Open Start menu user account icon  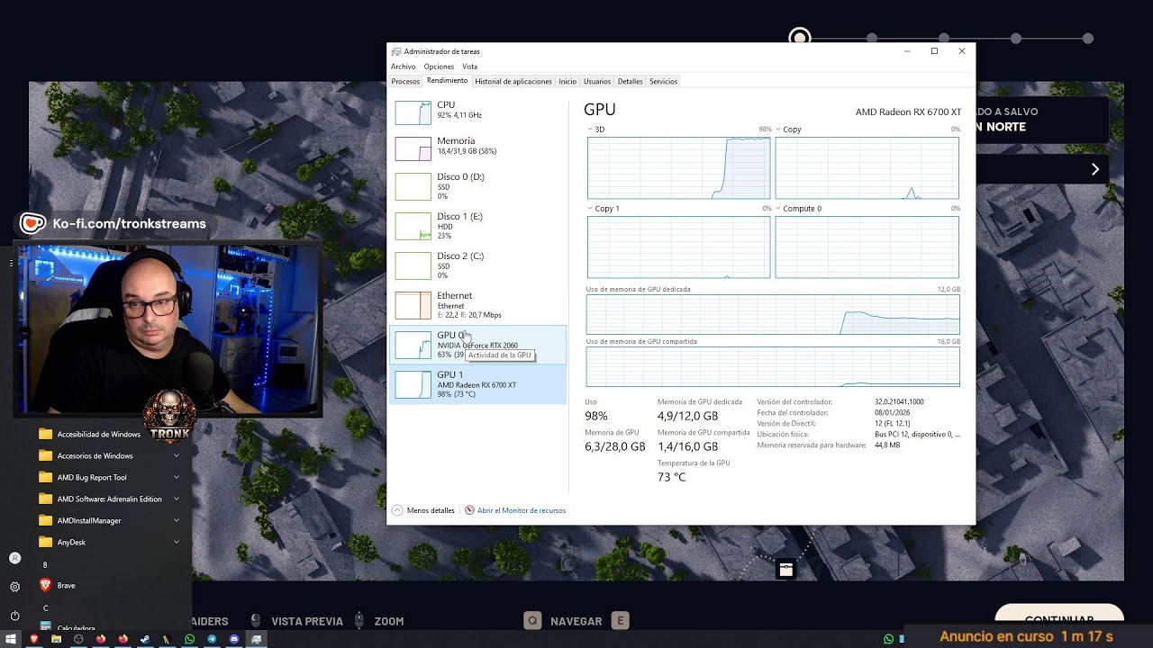(x=14, y=558)
